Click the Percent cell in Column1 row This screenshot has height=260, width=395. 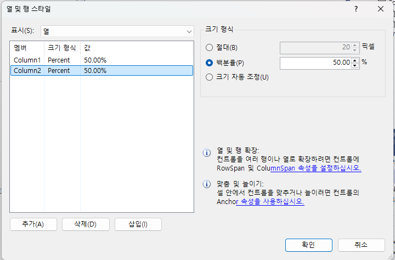(59, 60)
